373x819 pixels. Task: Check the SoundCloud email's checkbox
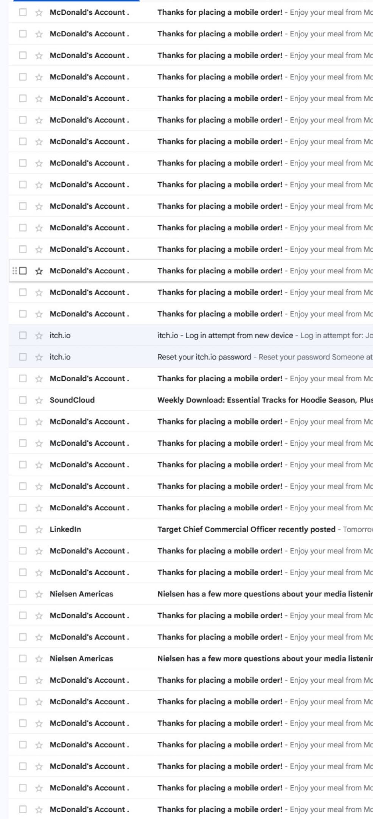click(23, 400)
